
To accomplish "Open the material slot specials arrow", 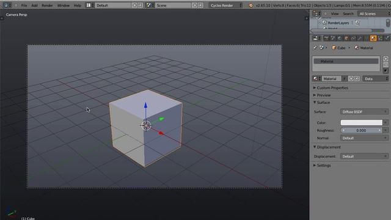I will click(x=386, y=71).
